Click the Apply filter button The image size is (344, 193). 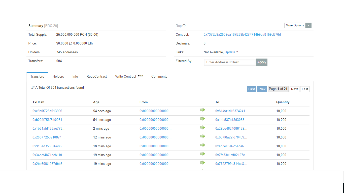click(262, 62)
